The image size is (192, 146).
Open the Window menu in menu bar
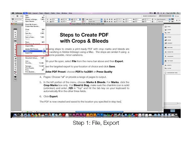(64, 13)
